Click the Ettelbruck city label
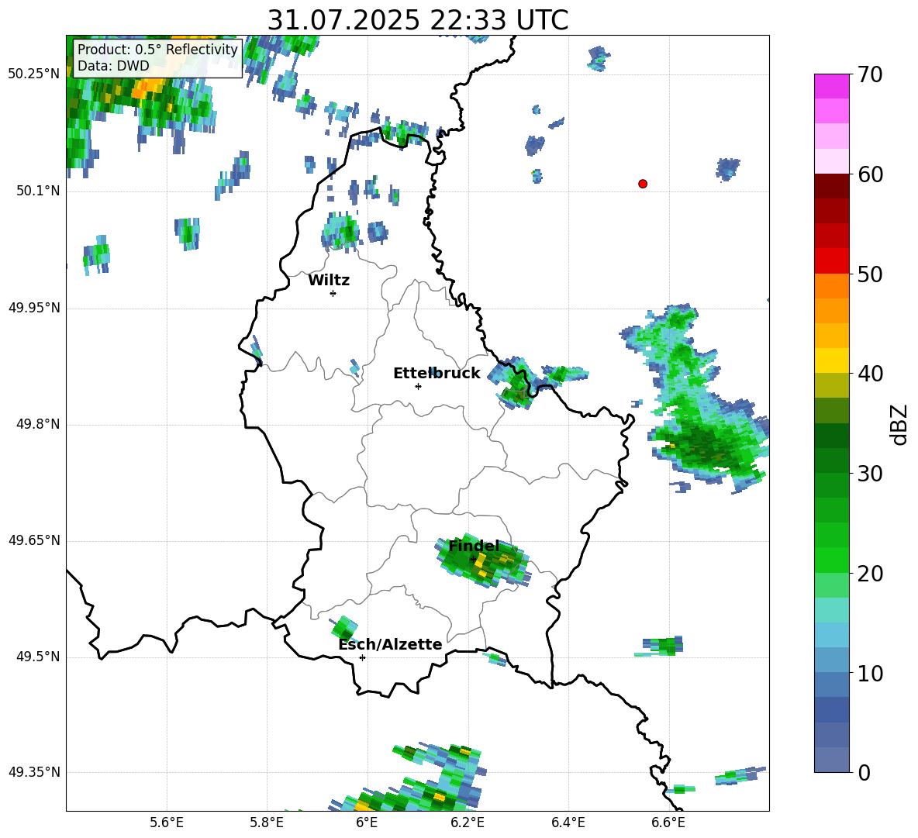The height and width of the screenshot is (838, 918). coord(437,374)
